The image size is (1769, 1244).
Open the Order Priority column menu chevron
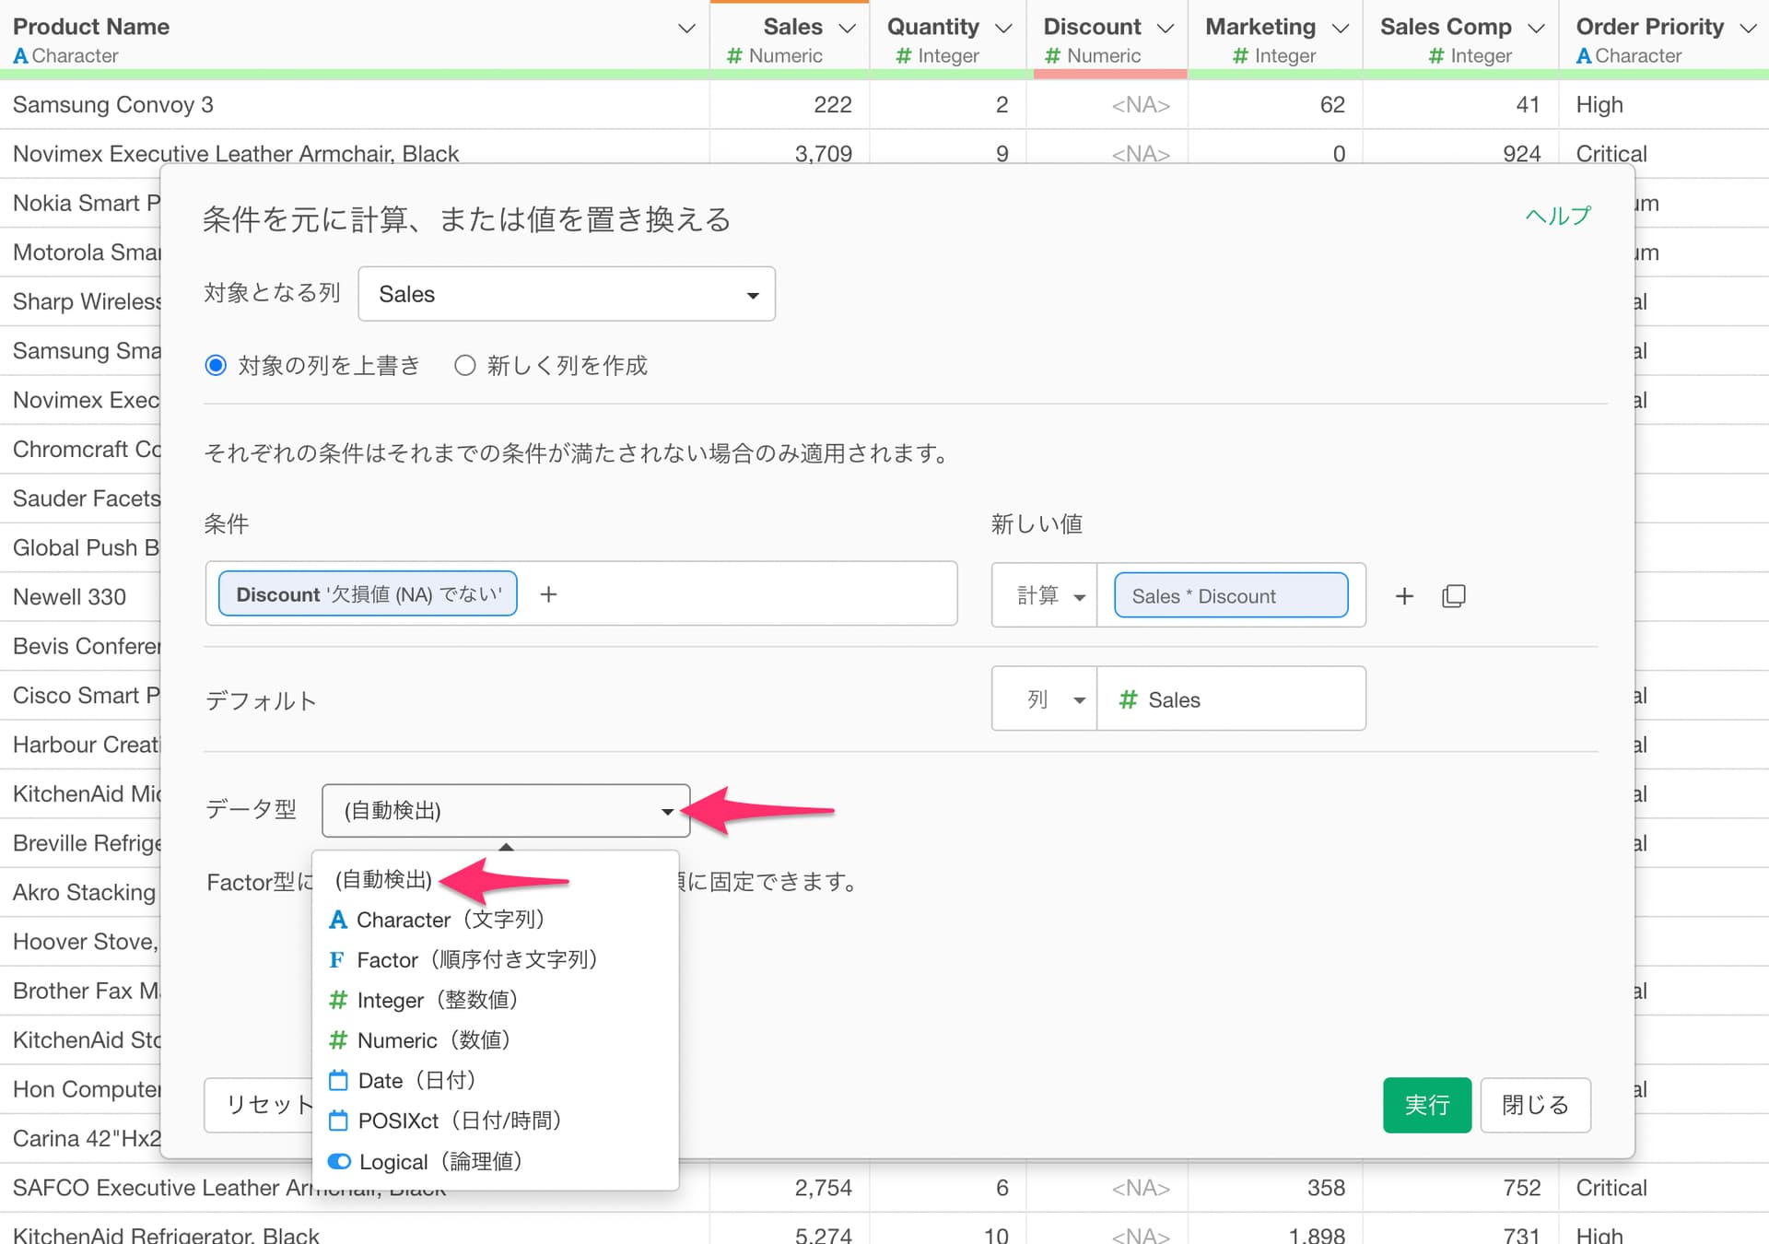tap(1748, 28)
